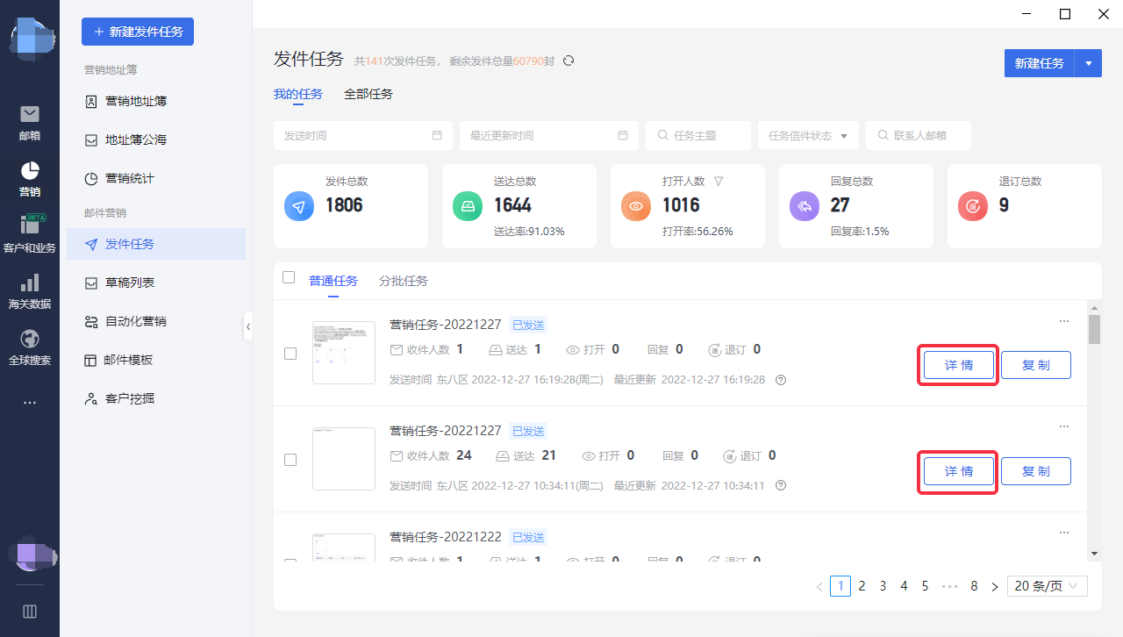Open more options for second 营销任务-20221227
The height and width of the screenshot is (637, 1123).
[x=1064, y=426]
